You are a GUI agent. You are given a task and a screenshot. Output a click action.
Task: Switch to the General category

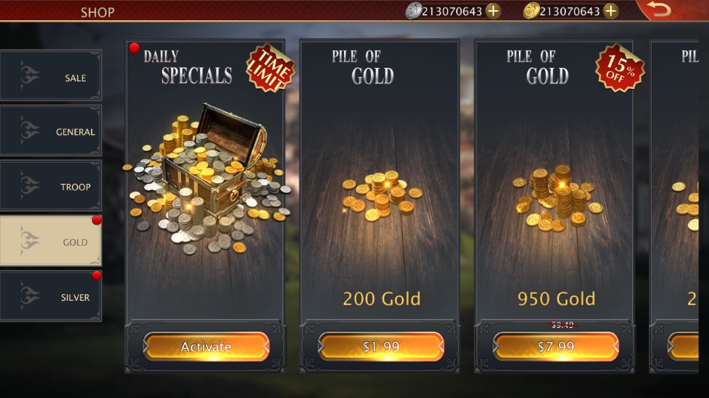51,130
